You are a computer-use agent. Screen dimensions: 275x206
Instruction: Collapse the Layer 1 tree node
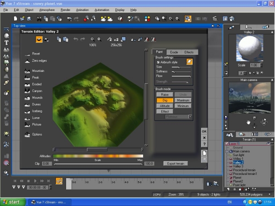pyautogui.click(x=226, y=143)
